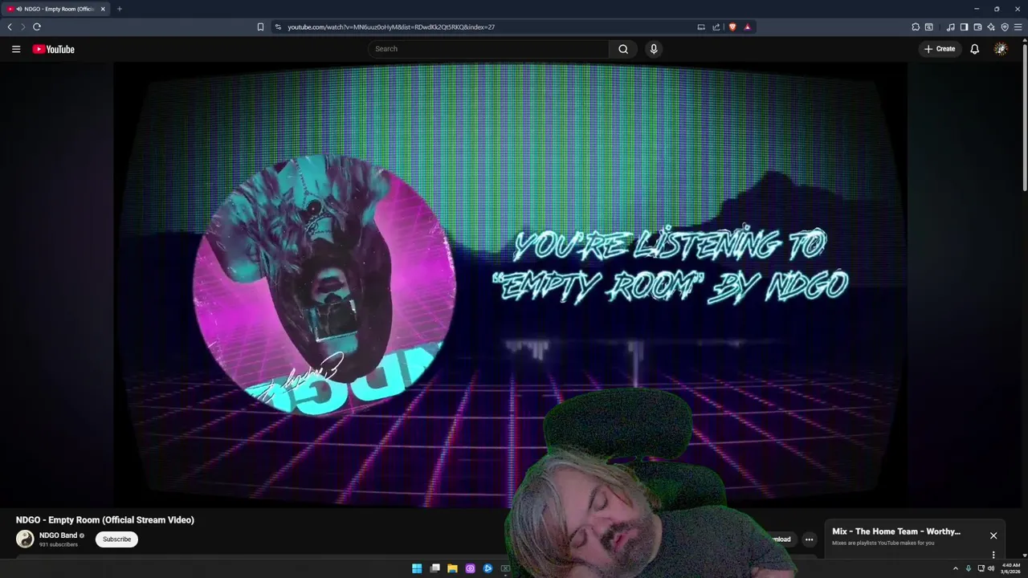Click the video title NDGO - Empty Room
1028x578 pixels.
pos(105,519)
